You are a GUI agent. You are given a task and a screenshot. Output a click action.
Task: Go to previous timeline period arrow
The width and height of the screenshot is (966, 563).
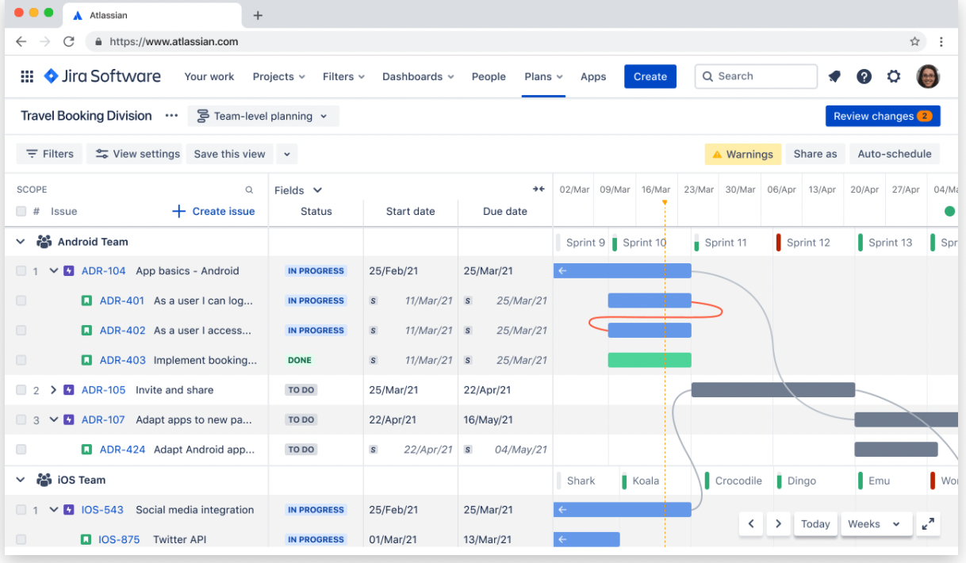coord(751,523)
